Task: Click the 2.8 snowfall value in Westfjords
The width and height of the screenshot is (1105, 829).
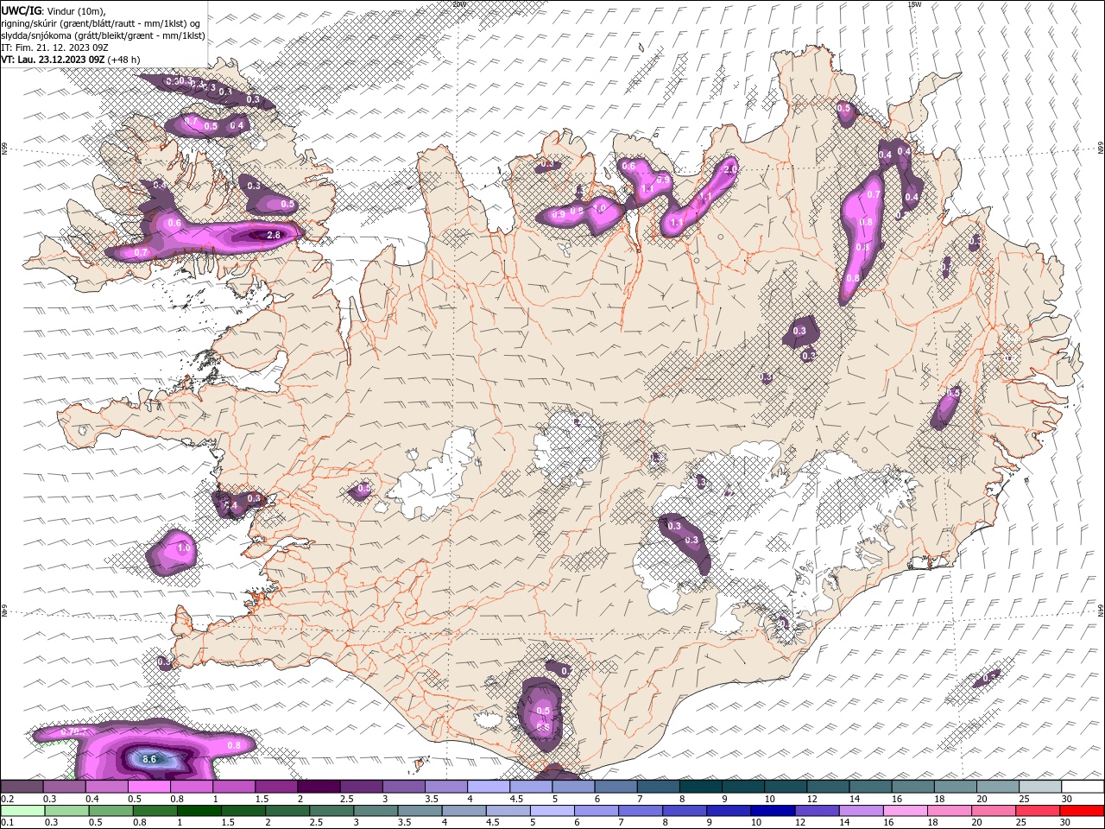Action: coord(275,235)
